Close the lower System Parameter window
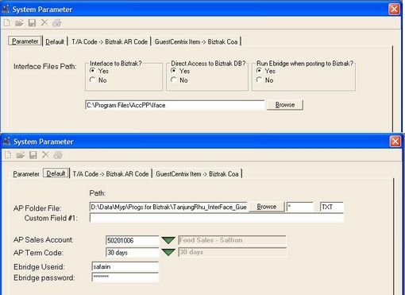 click(395, 142)
